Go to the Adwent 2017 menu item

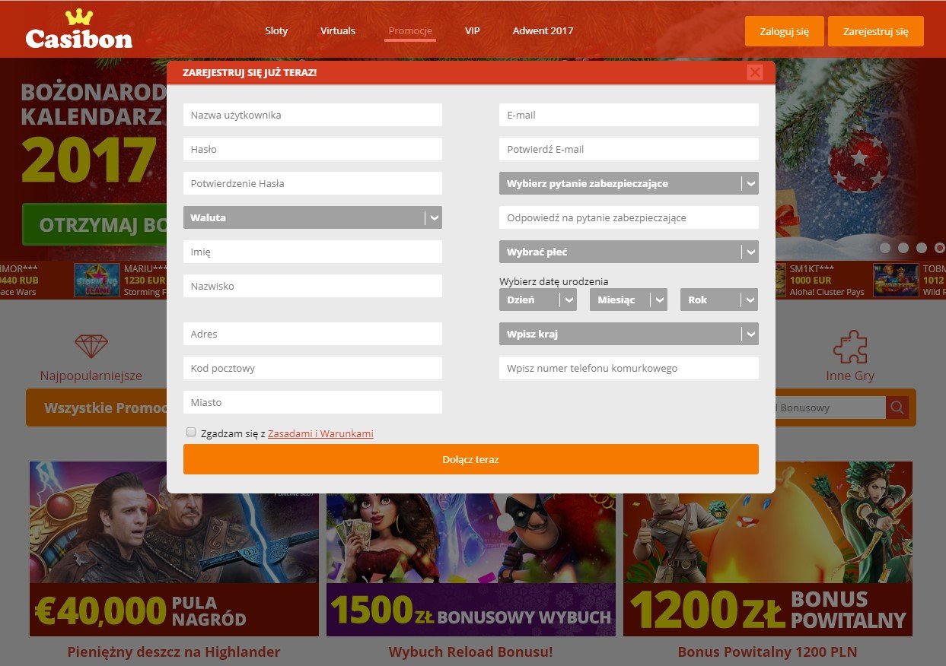click(543, 31)
